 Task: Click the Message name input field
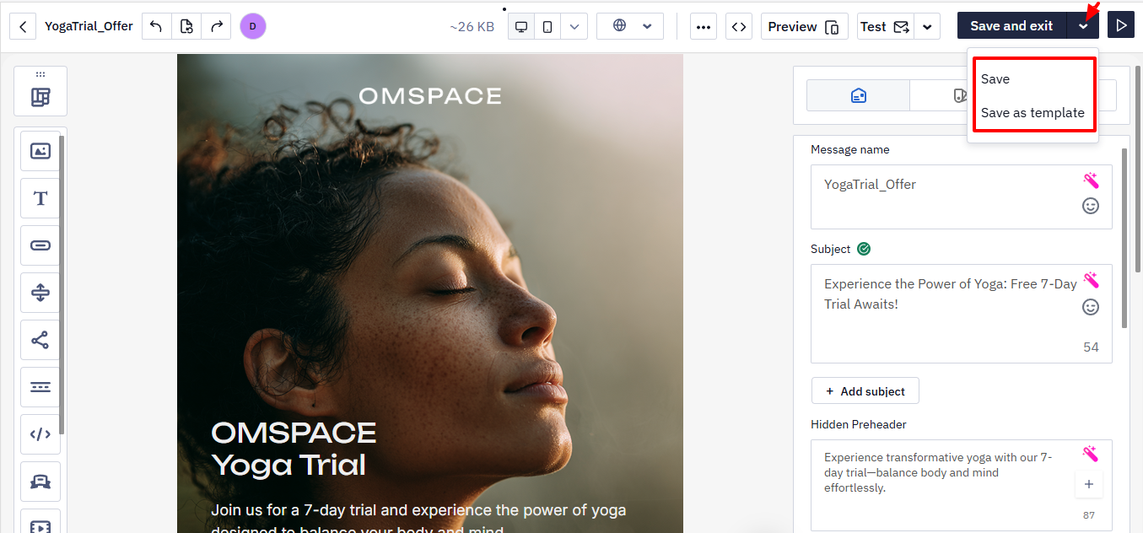[962, 197]
